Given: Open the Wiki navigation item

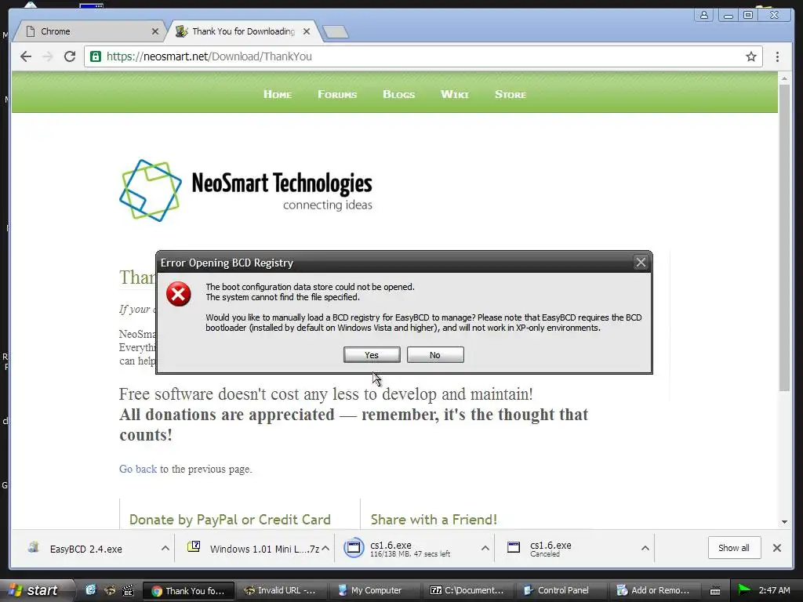Looking at the screenshot, I should point(455,94).
